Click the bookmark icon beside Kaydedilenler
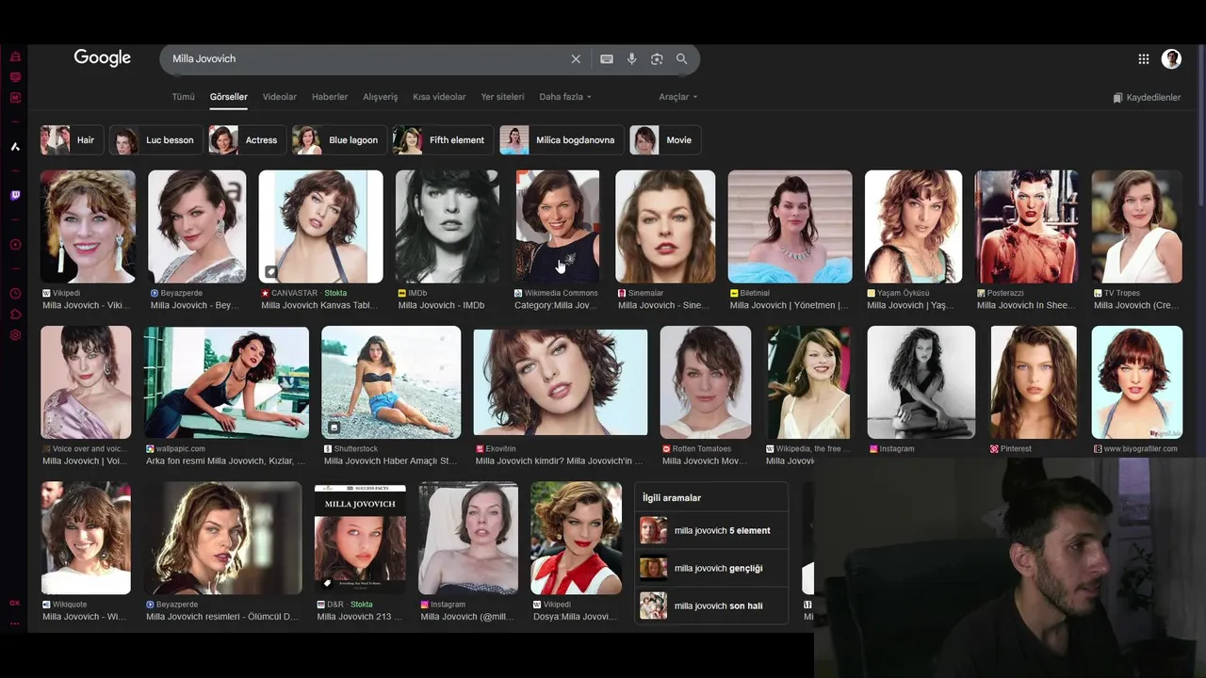 1117,97
